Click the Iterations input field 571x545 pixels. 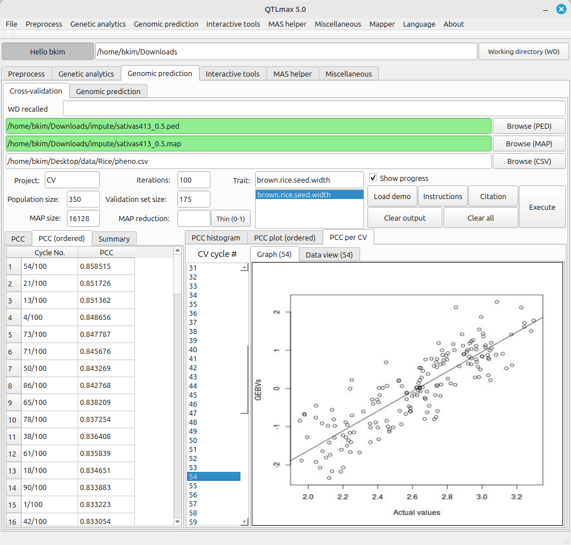tap(193, 180)
